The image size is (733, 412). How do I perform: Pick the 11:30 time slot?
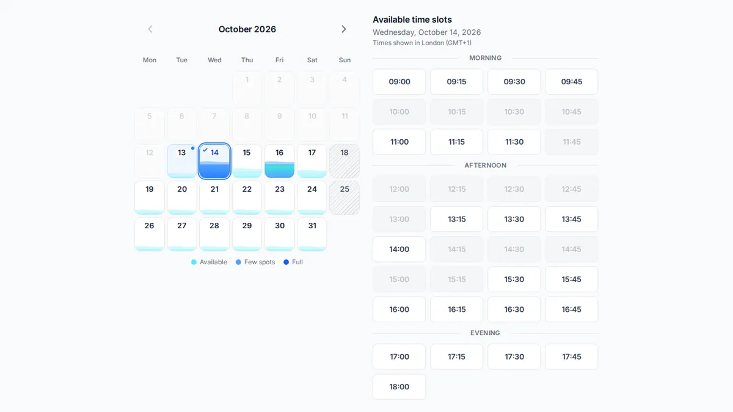(x=514, y=142)
